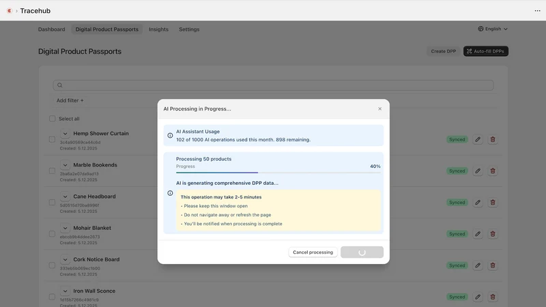Viewport: 546px width, 307px height.
Task: Focus the passport search field
Action: (x=274, y=85)
